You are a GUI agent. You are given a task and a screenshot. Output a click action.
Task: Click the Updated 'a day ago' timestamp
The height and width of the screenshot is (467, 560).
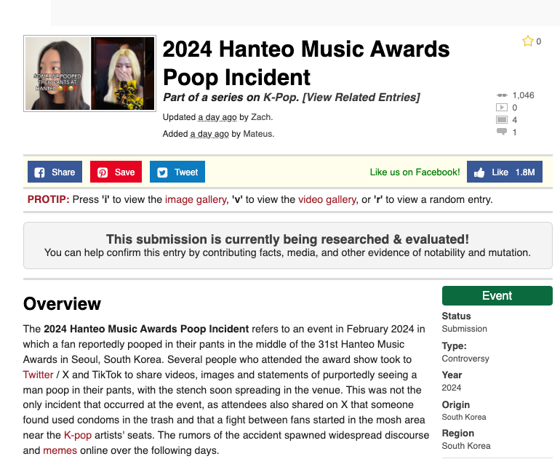click(x=217, y=117)
